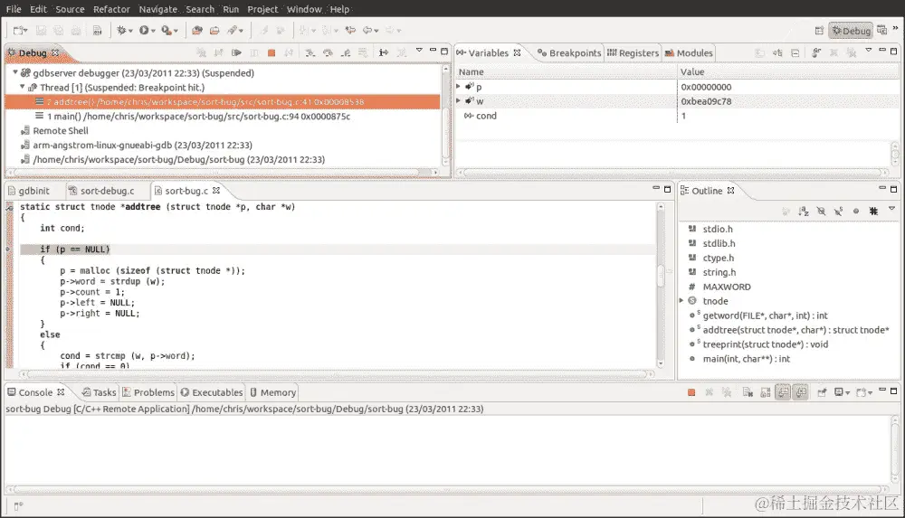This screenshot has height=518, width=905.
Task: Click the Clear Console icon
Action: (x=748, y=392)
